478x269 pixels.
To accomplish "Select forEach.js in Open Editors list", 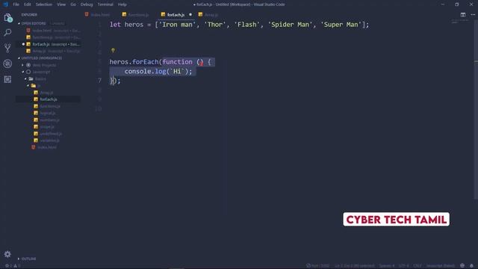I will (x=49, y=44).
